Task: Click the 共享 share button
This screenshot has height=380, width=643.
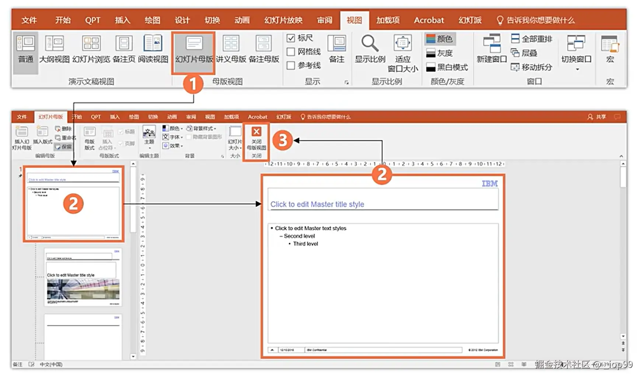Action: (597, 117)
